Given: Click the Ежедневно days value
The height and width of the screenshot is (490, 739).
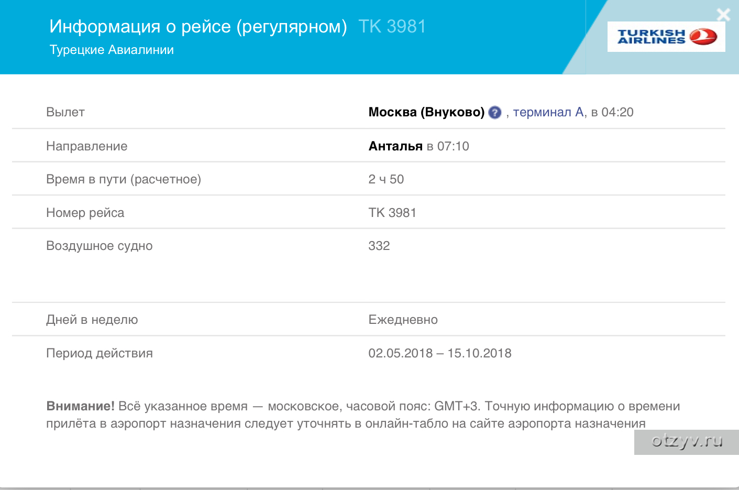Looking at the screenshot, I should (x=403, y=320).
